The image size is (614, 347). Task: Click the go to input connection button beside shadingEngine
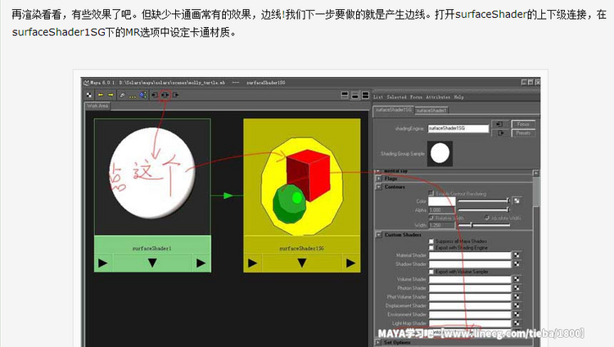click(x=499, y=124)
